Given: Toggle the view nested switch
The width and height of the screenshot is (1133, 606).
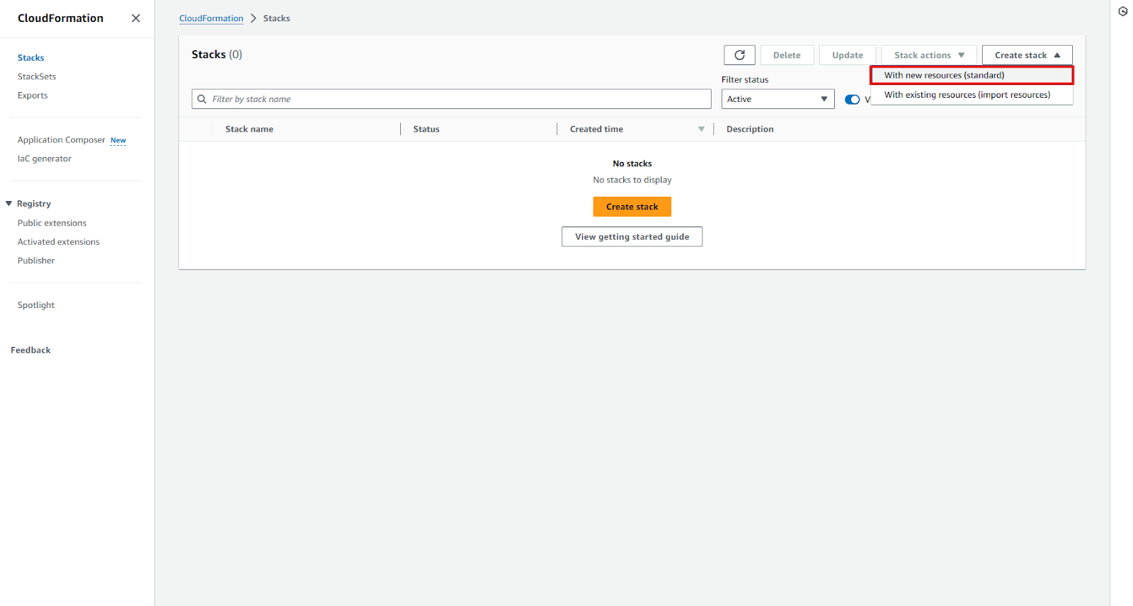Looking at the screenshot, I should [x=852, y=100].
